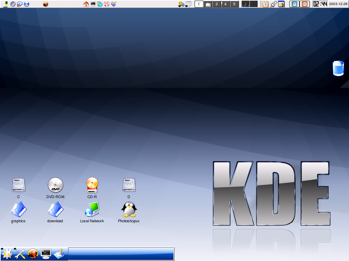Switch to virtual desktop 1
Viewport: 349px width, 261px height.
[x=199, y=4]
